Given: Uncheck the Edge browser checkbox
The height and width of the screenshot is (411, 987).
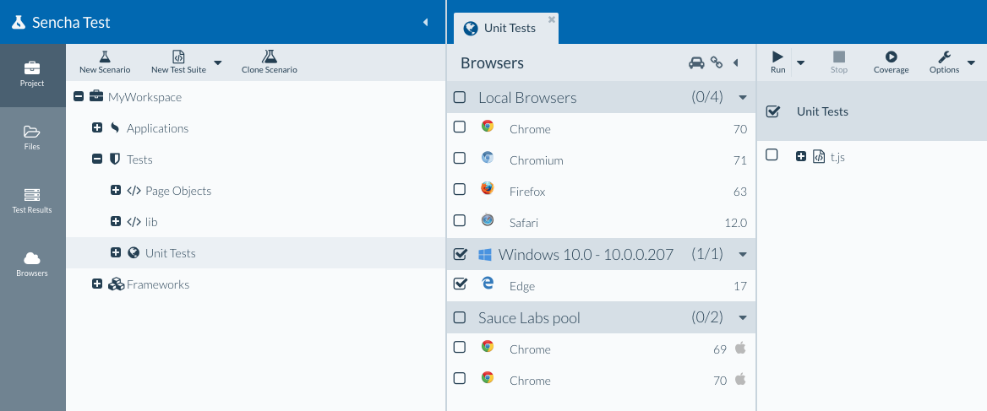Looking at the screenshot, I should pos(460,284).
